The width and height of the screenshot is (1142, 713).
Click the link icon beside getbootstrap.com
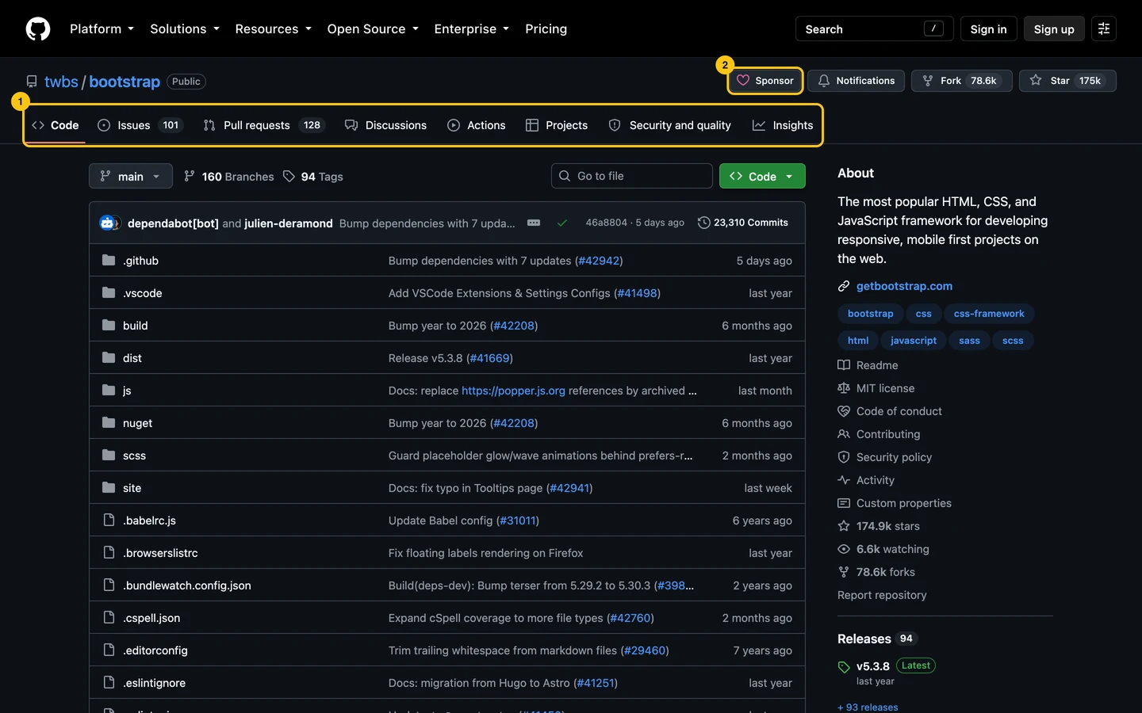pos(844,286)
